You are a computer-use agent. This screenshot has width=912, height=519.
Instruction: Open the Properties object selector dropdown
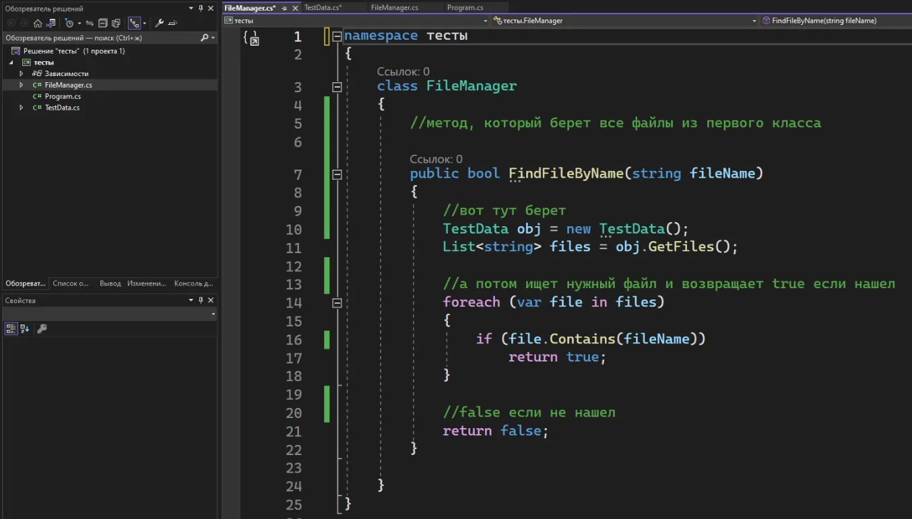point(213,314)
